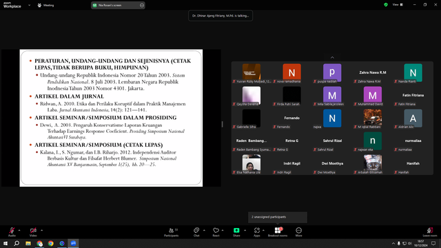
Task: Select najwa's blue N avatar tile
Action: click(332, 118)
